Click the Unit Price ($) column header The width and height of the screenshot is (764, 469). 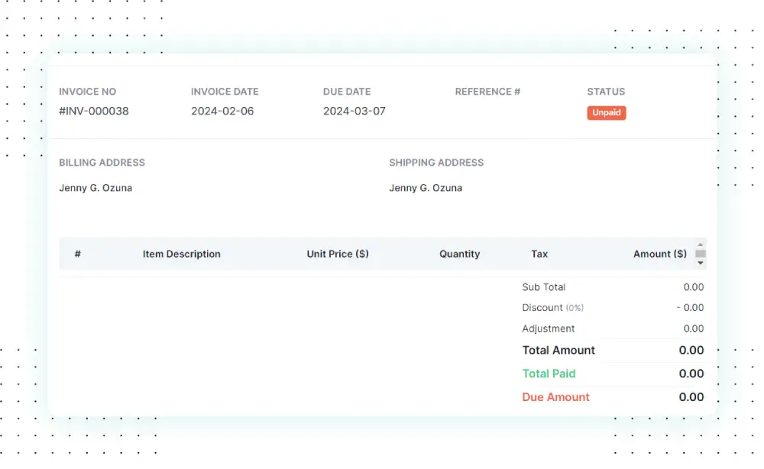tap(338, 254)
